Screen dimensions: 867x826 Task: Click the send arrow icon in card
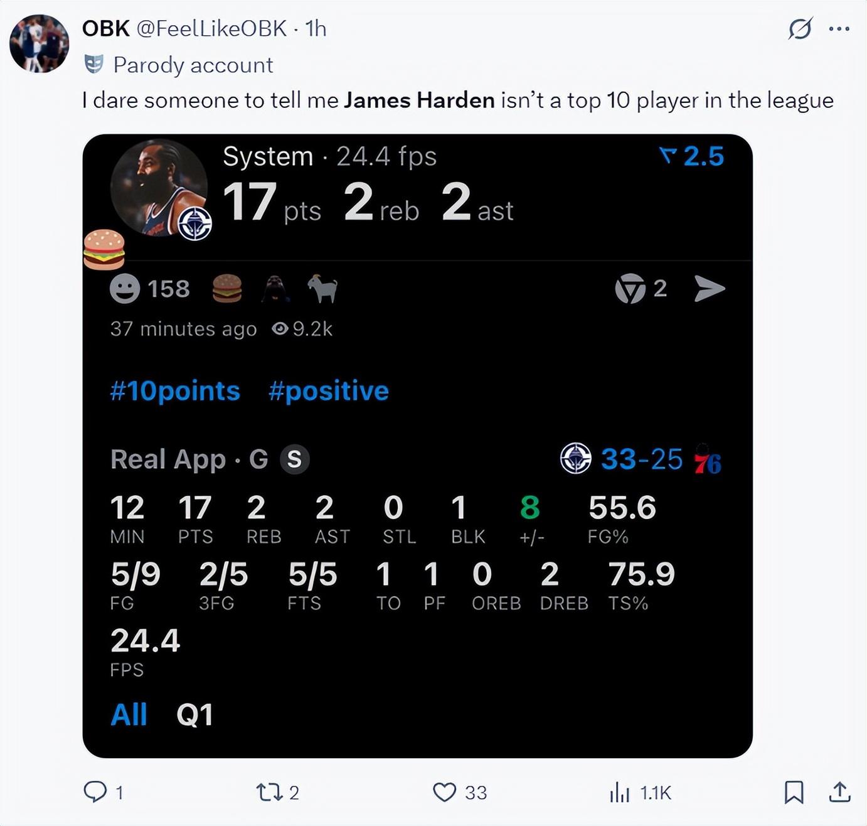tap(710, 289)
